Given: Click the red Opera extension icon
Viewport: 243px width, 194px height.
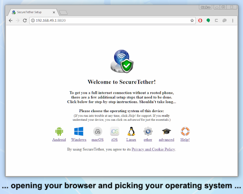Looking at the screenshot, I should tap(200, 20).
